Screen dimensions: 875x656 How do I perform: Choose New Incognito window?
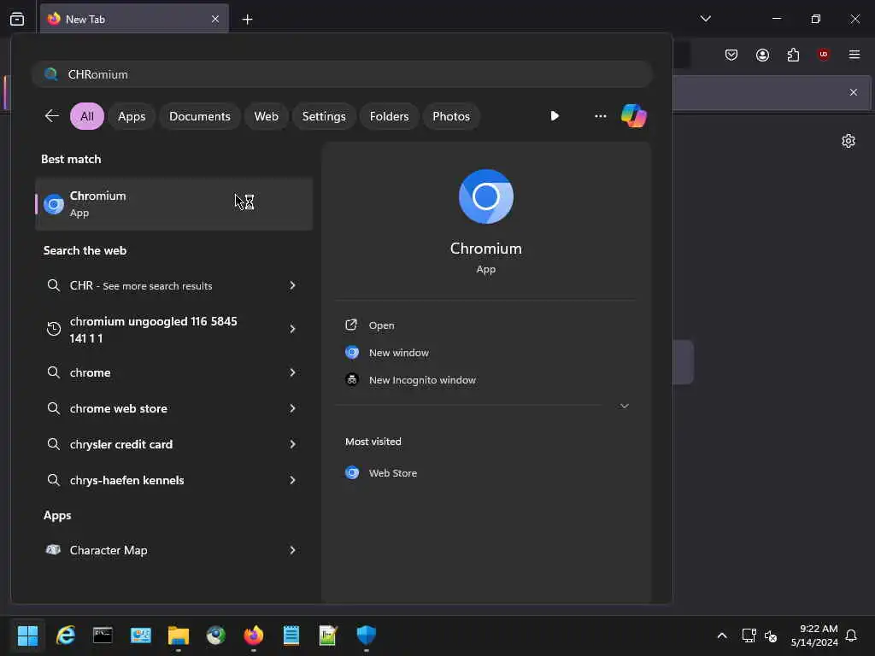pos(422,380)
